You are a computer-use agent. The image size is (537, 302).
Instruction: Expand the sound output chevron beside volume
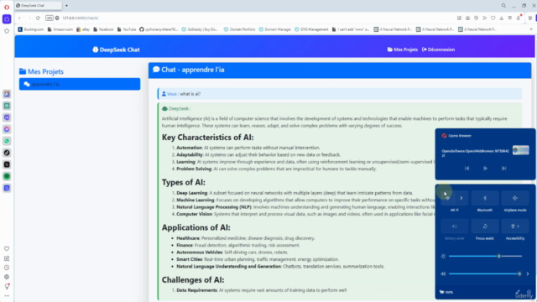coord(528,273)
